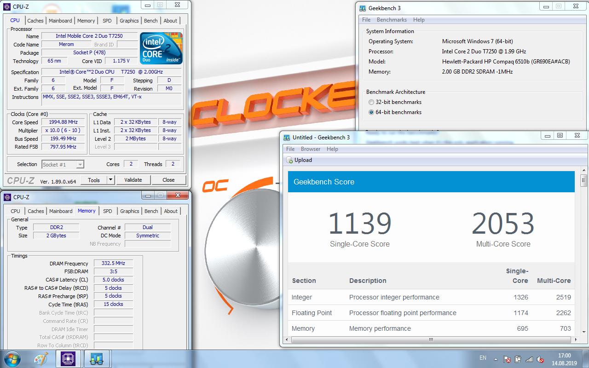Click Geekbench 3 title bar app icon
This screenshot has height=368, width=589.
(362, 8)
